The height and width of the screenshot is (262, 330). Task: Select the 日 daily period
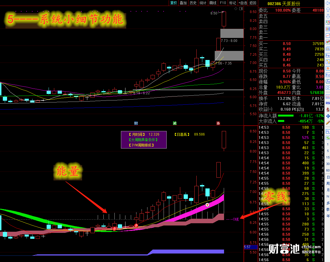point(328,177)
